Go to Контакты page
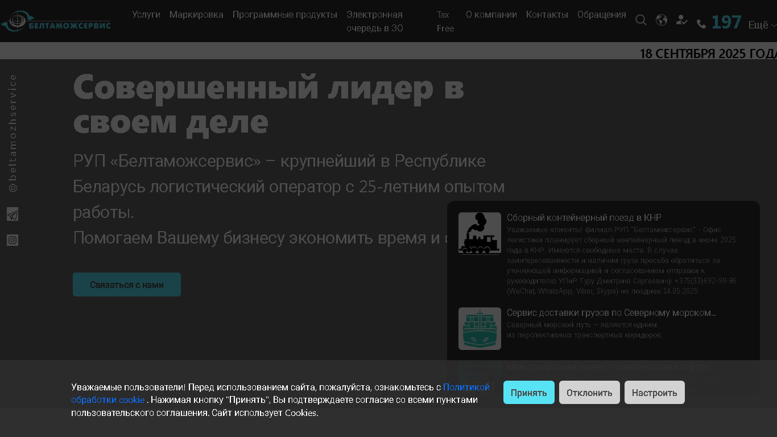This screenshot has height=437, width=777. point(547,15)
